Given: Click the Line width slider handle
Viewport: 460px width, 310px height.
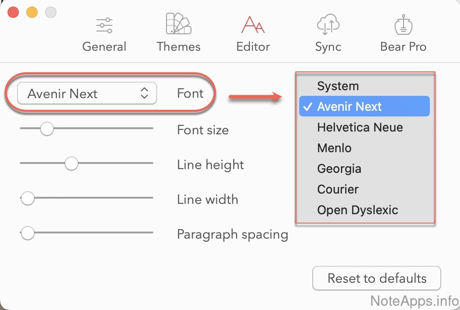Looking at the screenshot, I should tap(28, 198).
